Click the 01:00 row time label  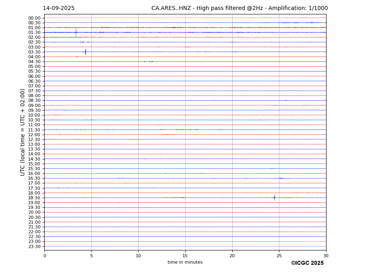(x=34, y=28)
